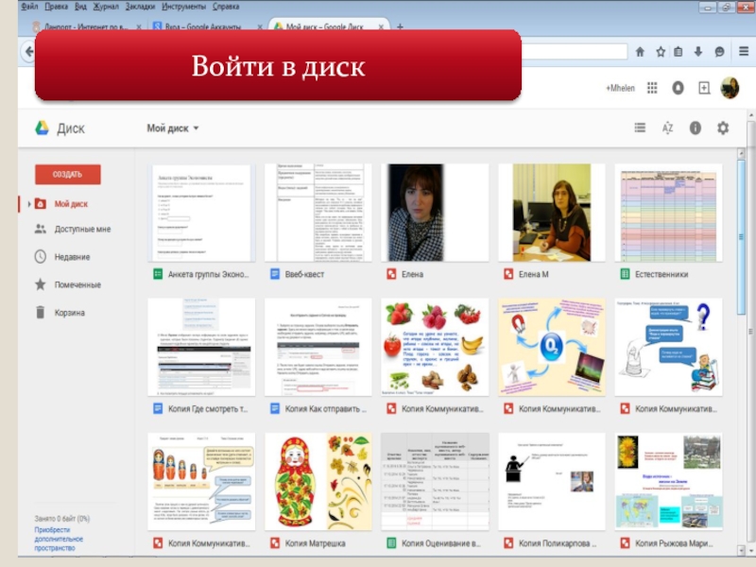The height and width of the screenshot is (567, 756).
Task: Open Корзина in the sidebar
Action: (69, 313)
